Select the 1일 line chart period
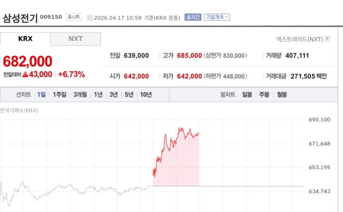The width and height of the screenshot is (343, 212). 41,94
